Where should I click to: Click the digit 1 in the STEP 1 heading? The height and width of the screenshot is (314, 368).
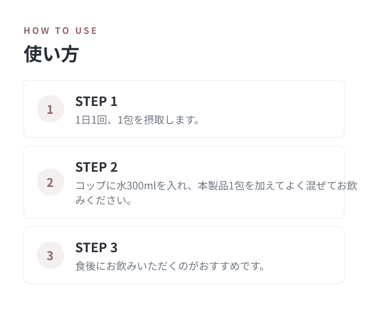tap(114, 102)
